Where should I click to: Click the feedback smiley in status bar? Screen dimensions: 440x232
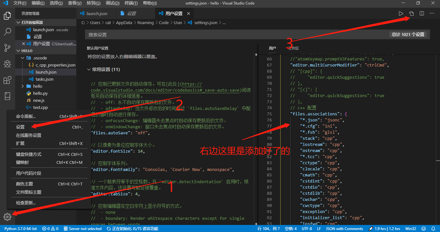tap(424, 229)
